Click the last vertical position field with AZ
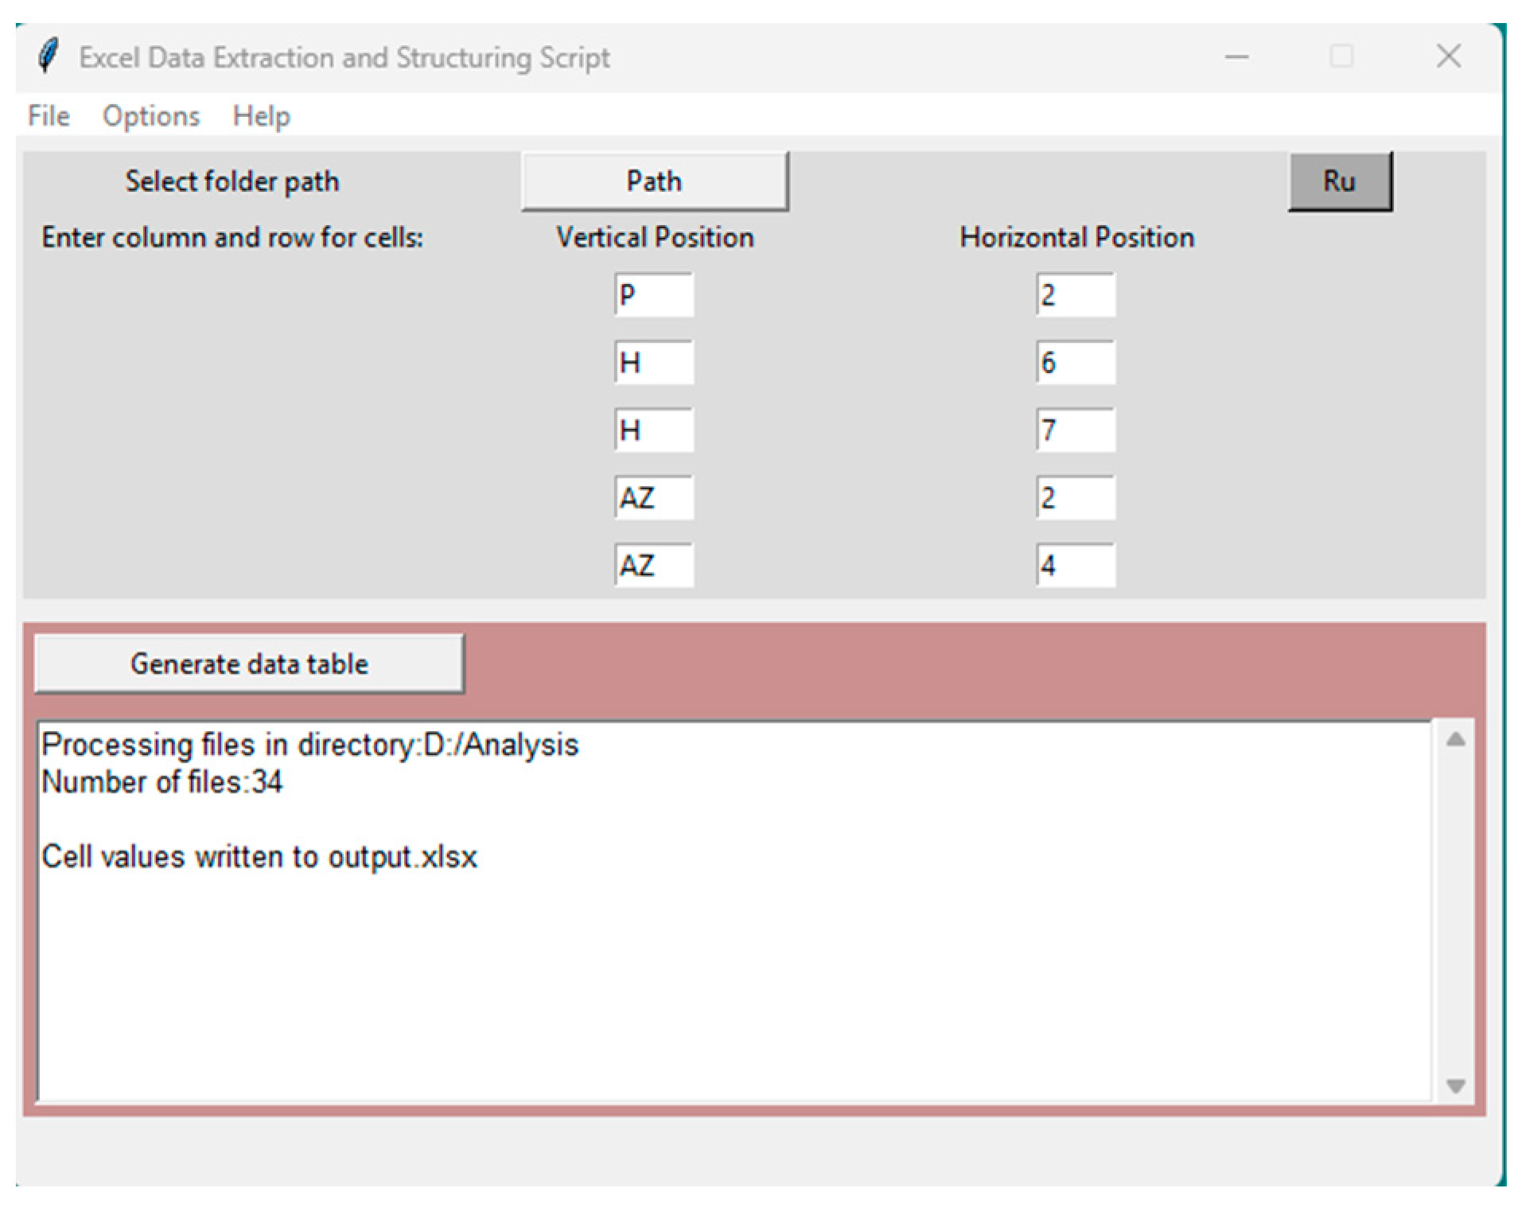The height and width of the screenshot is (1210, 1522). pyautogui.click(x=653, y=566)
